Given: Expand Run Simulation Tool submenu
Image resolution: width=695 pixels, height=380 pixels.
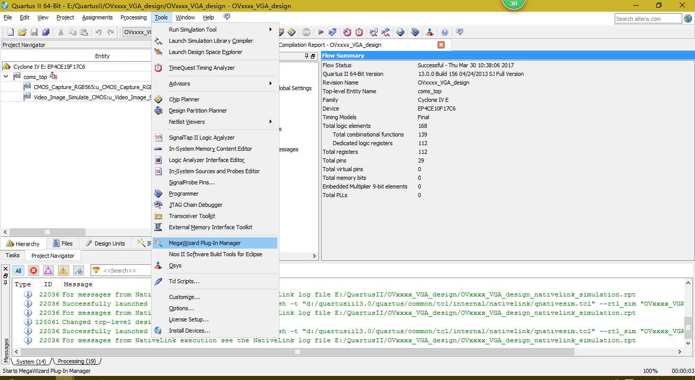Looking at the screenshot, I should coord(215,30).
